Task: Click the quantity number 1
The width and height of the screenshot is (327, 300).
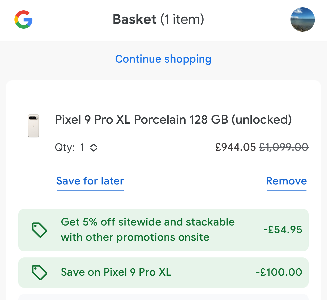Action: (x=82, y=147)
